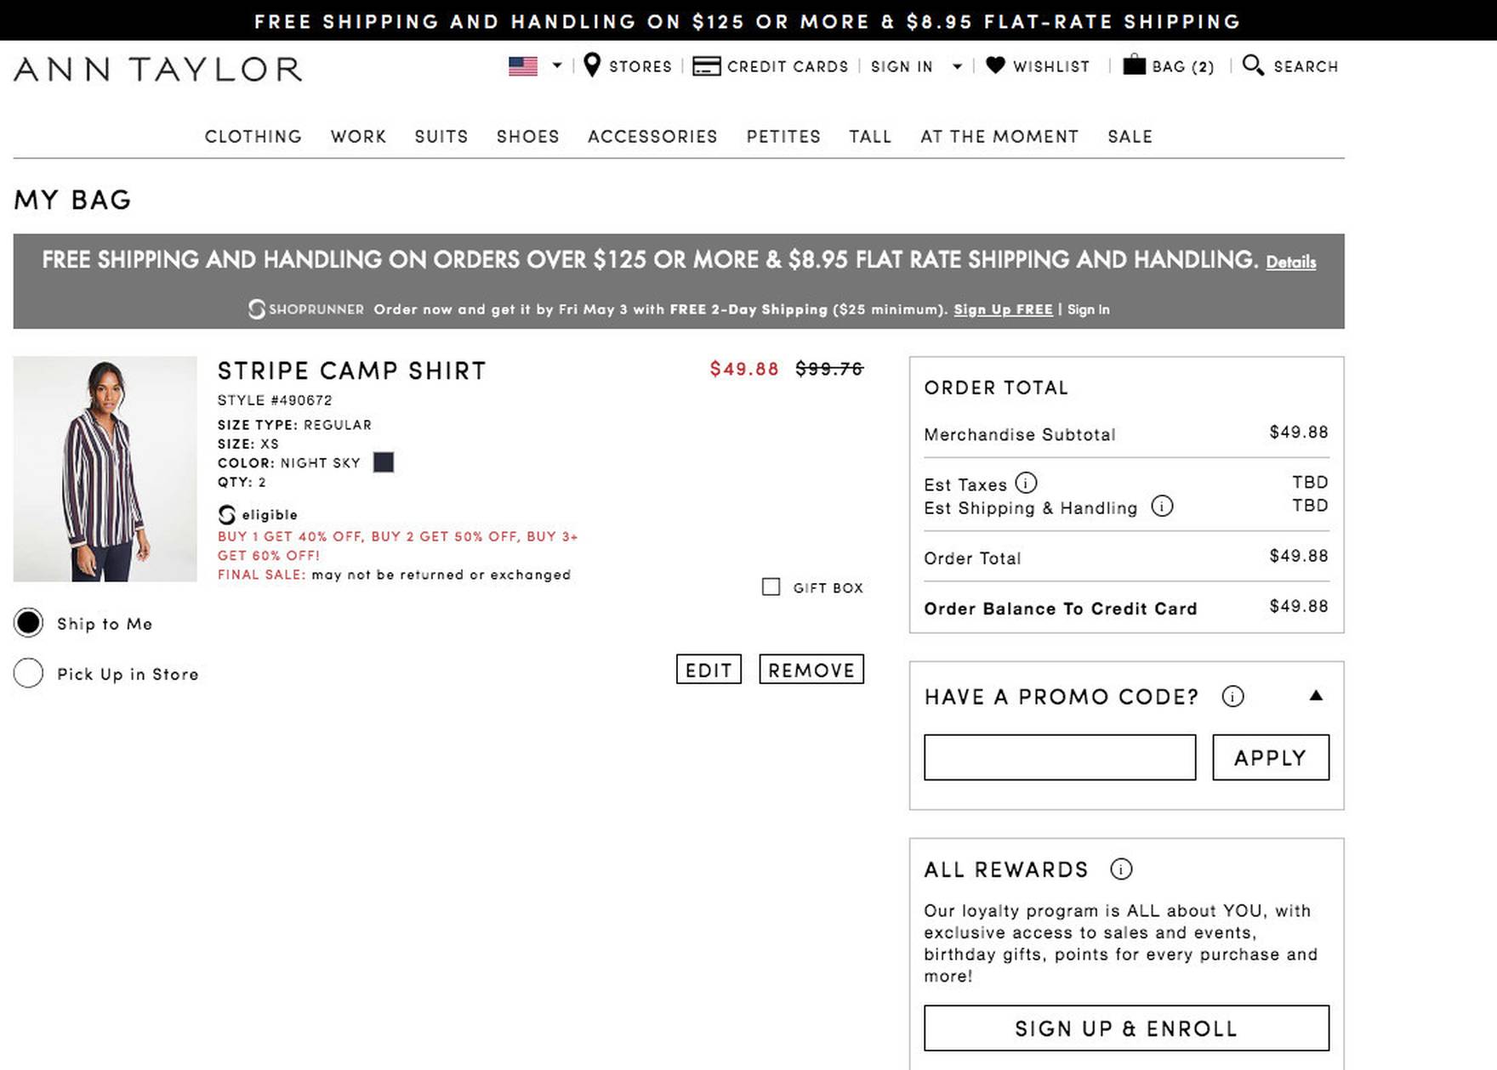Open the Clothing menu
Image resolution: width=1497 pixels, height=1070 pixels.
pyautogui.click(x=253, y=136)
